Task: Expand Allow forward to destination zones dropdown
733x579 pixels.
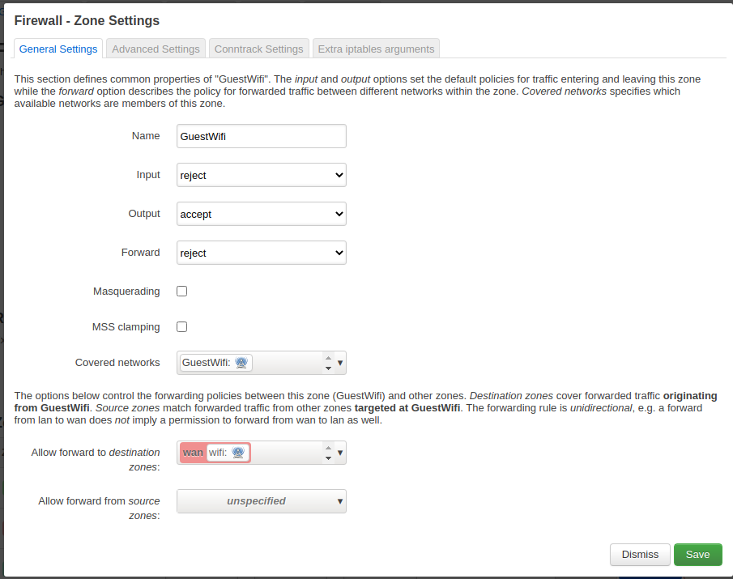Action: click(x=340, y=453)
